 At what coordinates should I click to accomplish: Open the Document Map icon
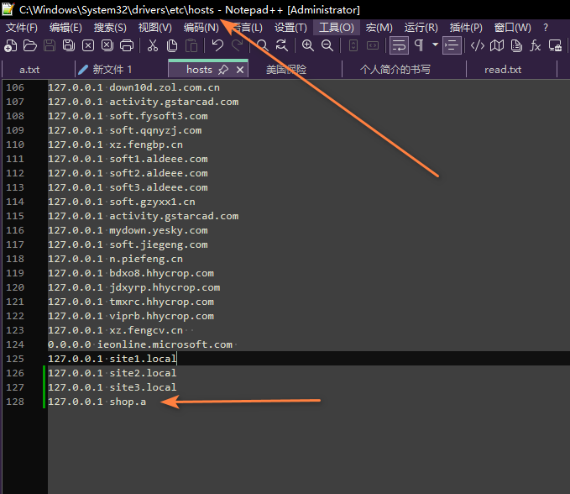pos(497,45)
